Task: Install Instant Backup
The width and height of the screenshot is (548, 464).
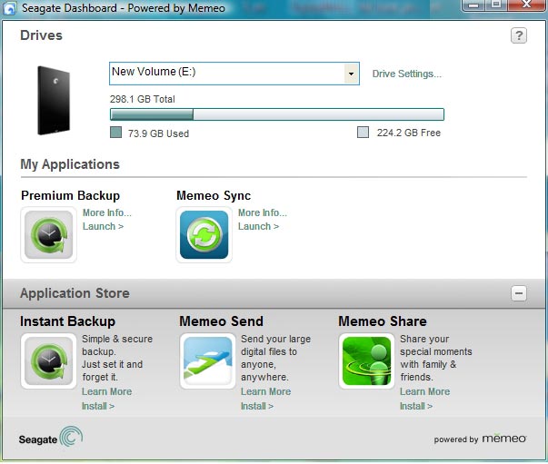Action: (x=98, y=406)
